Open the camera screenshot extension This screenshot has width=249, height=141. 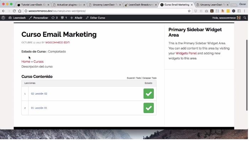206,11
